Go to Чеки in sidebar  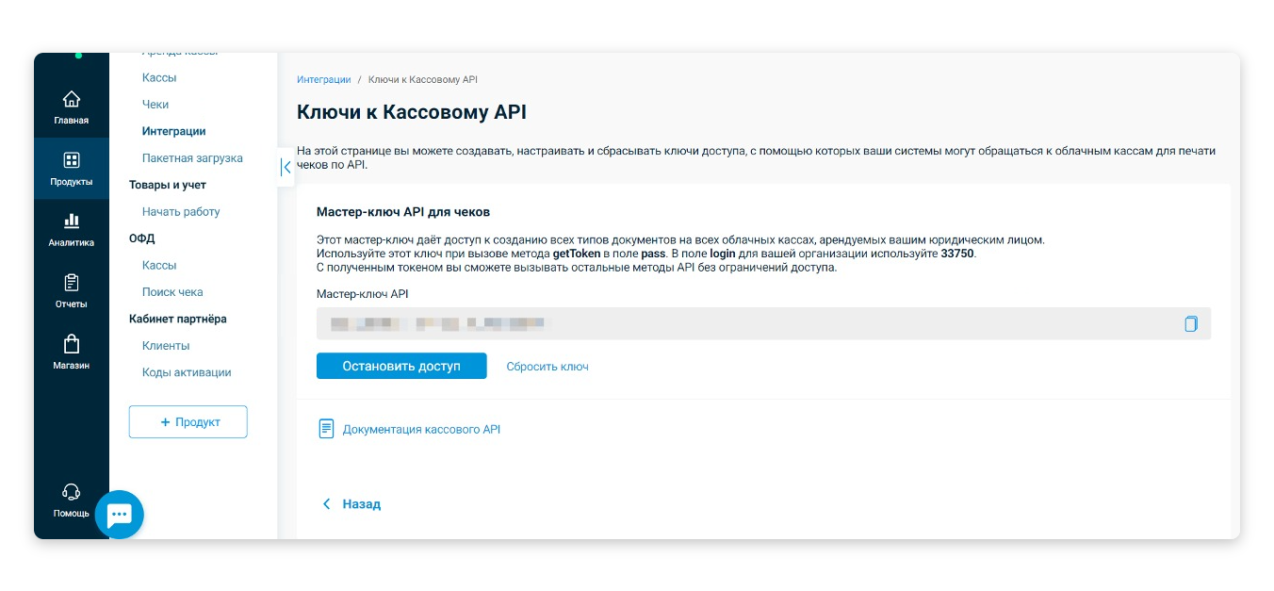coord(155,105)
